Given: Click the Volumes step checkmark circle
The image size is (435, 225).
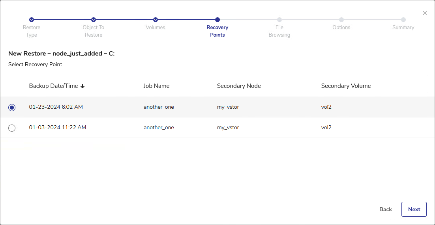Looking at the screenshot, I should coord(156,20).
